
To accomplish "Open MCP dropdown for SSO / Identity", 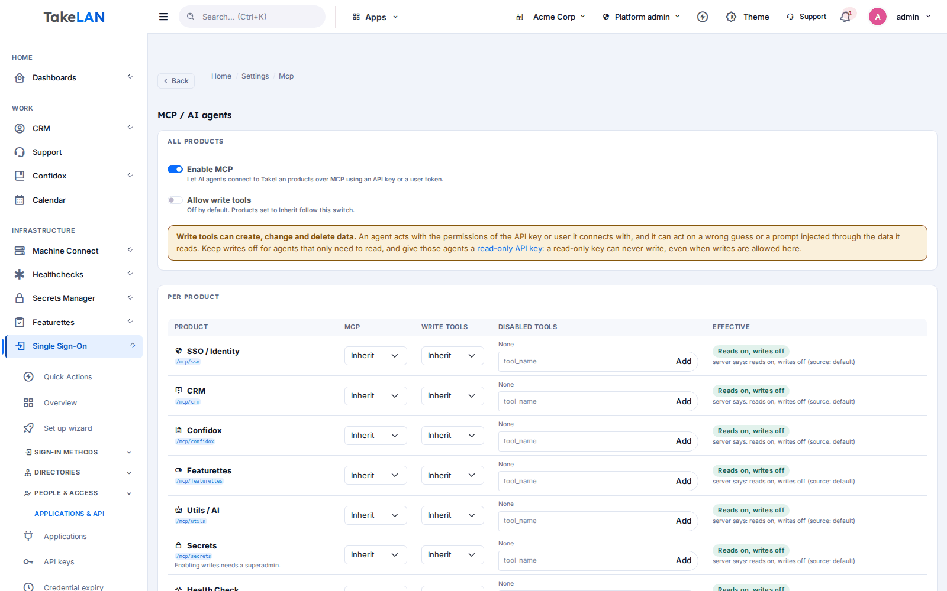I will point(375,356).
